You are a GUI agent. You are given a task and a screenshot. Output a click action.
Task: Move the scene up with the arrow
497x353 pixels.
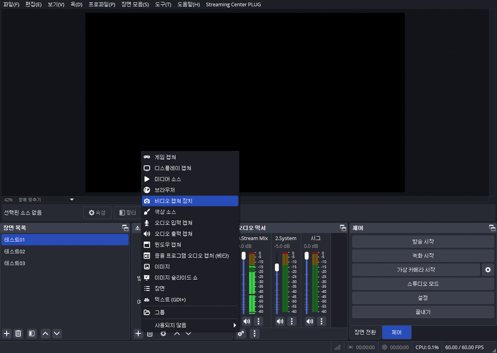tap(46, 333)
